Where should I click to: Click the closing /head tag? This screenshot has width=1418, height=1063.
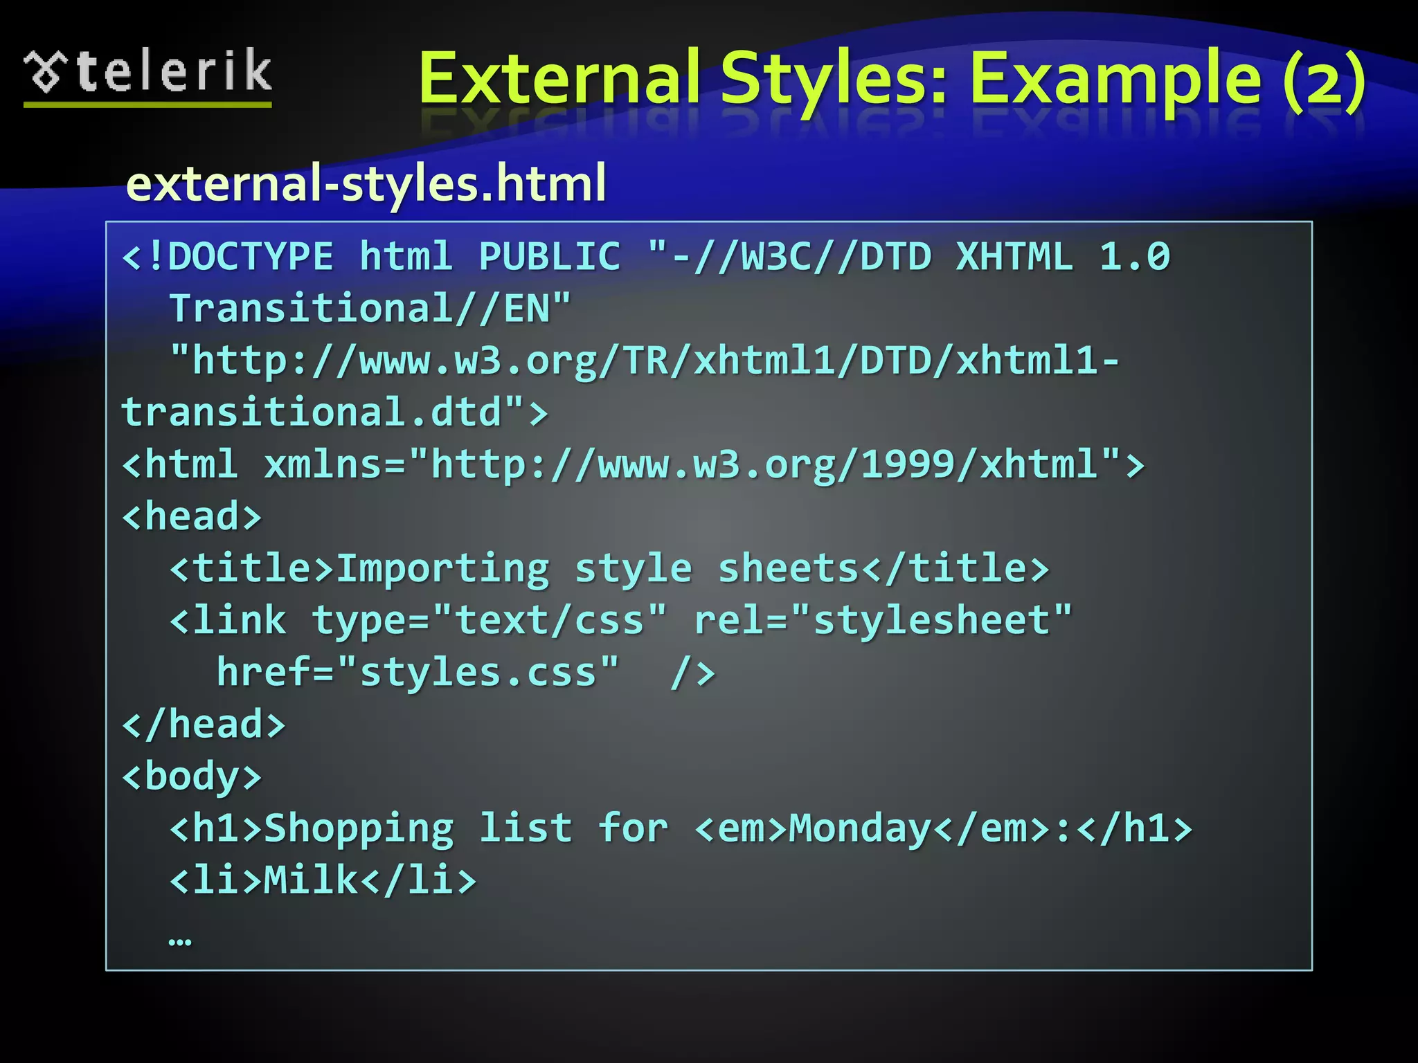[204, 725]
